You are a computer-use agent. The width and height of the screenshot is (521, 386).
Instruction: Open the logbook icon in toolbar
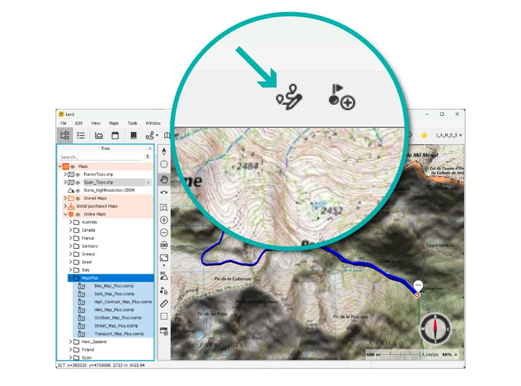tap(134, 135)
